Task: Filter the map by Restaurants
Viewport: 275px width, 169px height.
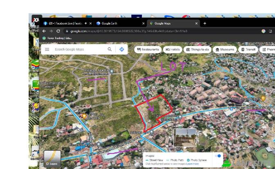Action: click(148, 49)
